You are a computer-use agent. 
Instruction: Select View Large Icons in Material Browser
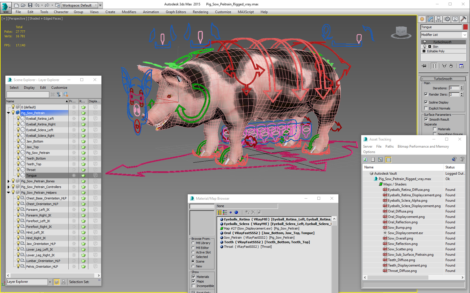click(236, 212)
